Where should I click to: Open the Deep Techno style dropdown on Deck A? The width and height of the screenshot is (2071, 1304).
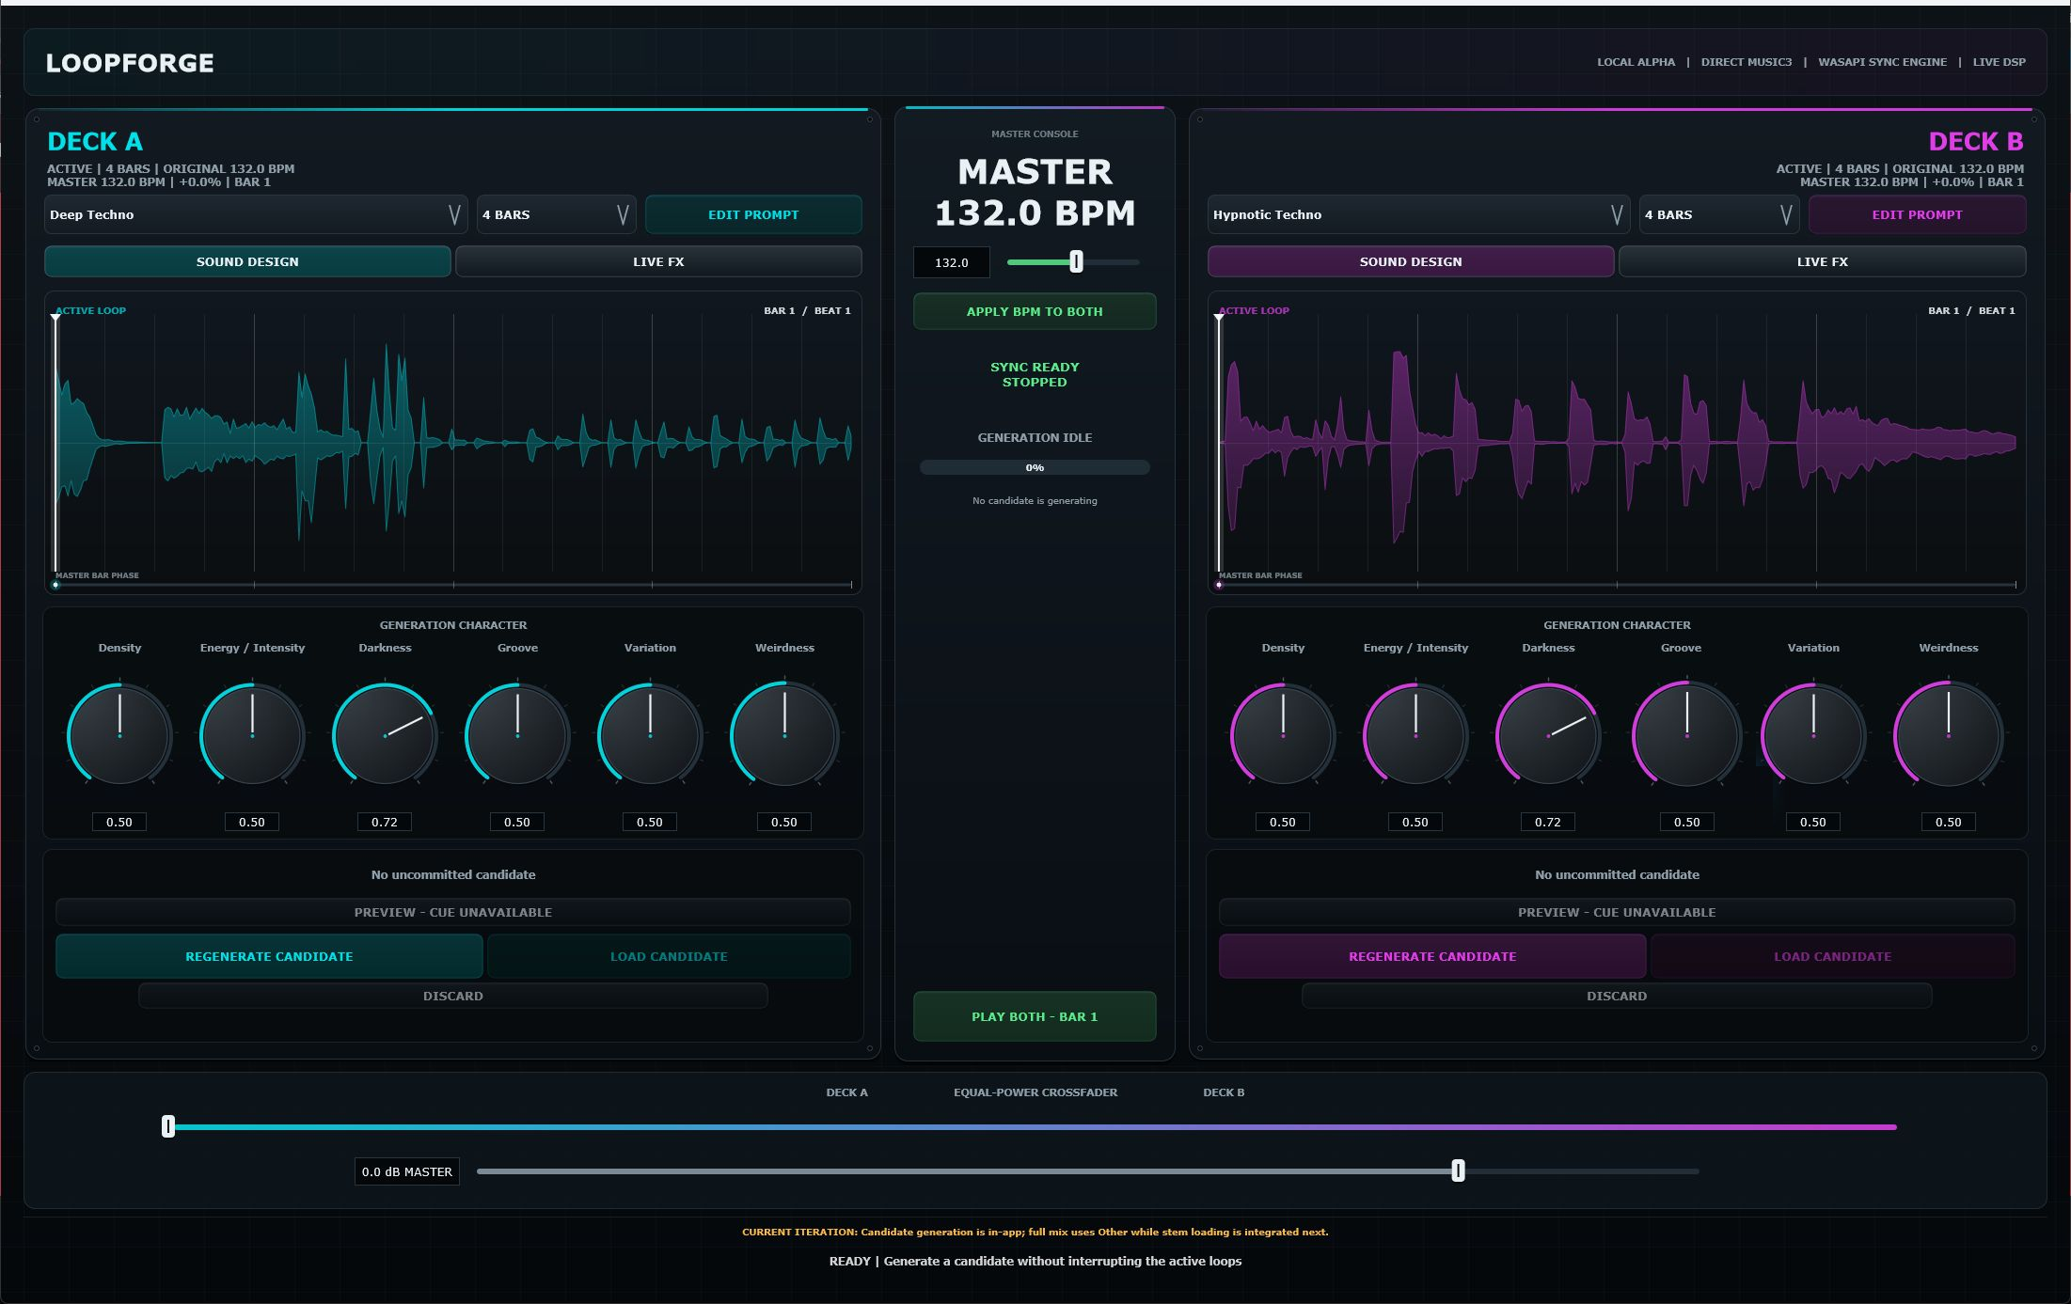(x=256, y=214)
